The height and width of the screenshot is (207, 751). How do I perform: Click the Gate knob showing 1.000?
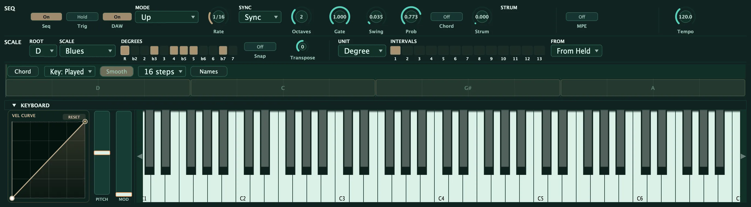340,17
